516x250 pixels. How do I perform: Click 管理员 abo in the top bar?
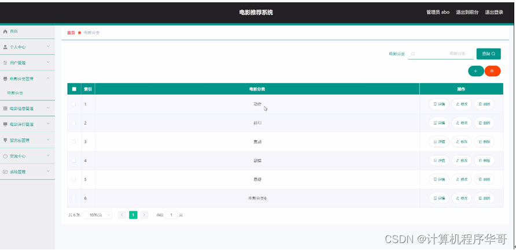(438, 13)
